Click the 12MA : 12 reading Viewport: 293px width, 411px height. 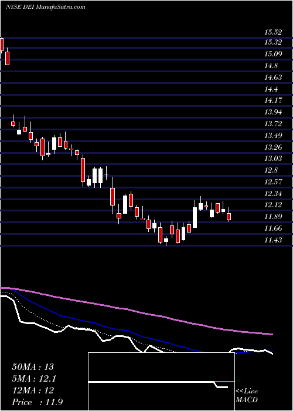[33, 390]
